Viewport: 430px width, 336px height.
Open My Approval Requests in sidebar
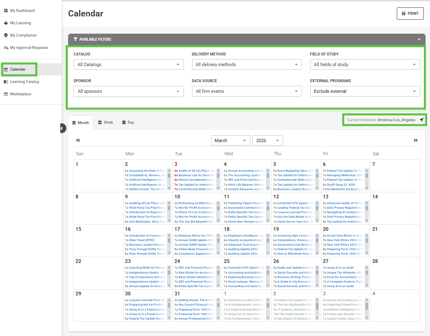pos(29,48)
